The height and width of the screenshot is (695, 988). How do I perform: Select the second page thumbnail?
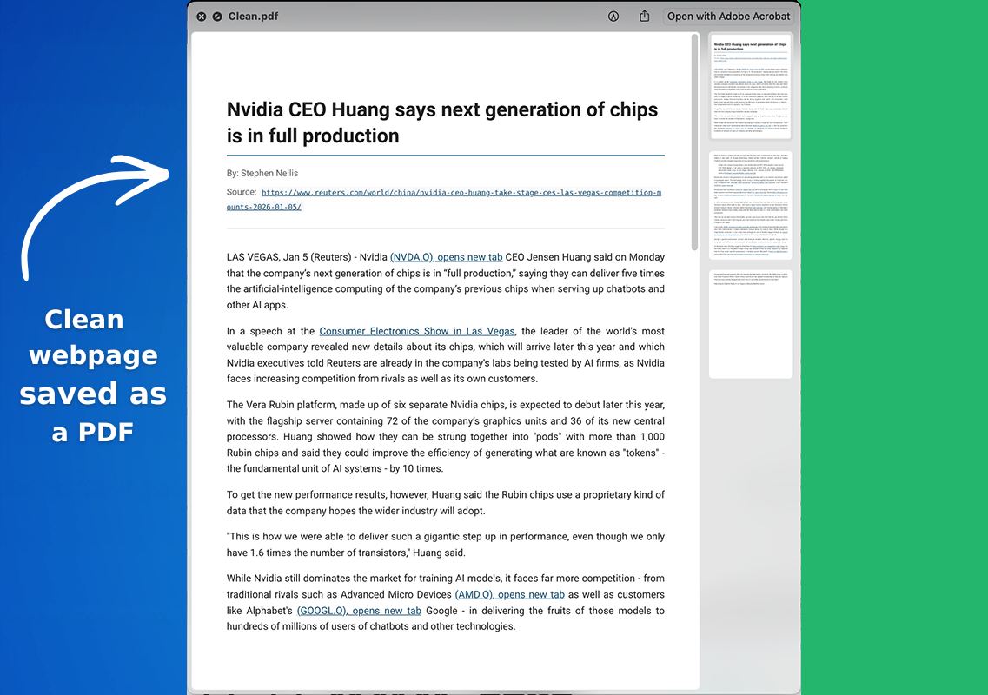pos(751,205)
